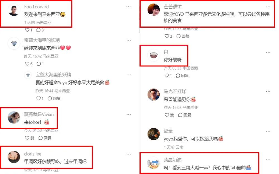
Task: View 马克不打烊's profile picture
Action: tap(153, 95)
